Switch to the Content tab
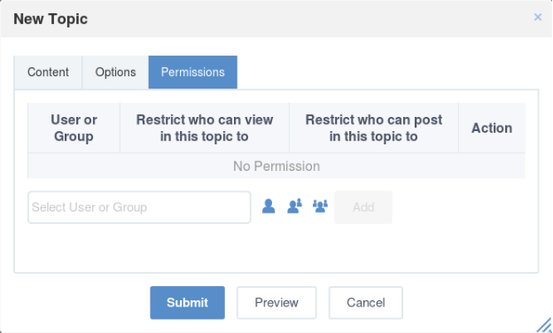This screenshot has width=553, height=333. click(x=48, y=73)
